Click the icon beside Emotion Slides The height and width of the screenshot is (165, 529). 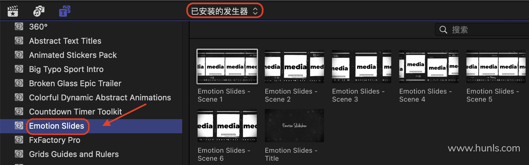tap(19, 126)
